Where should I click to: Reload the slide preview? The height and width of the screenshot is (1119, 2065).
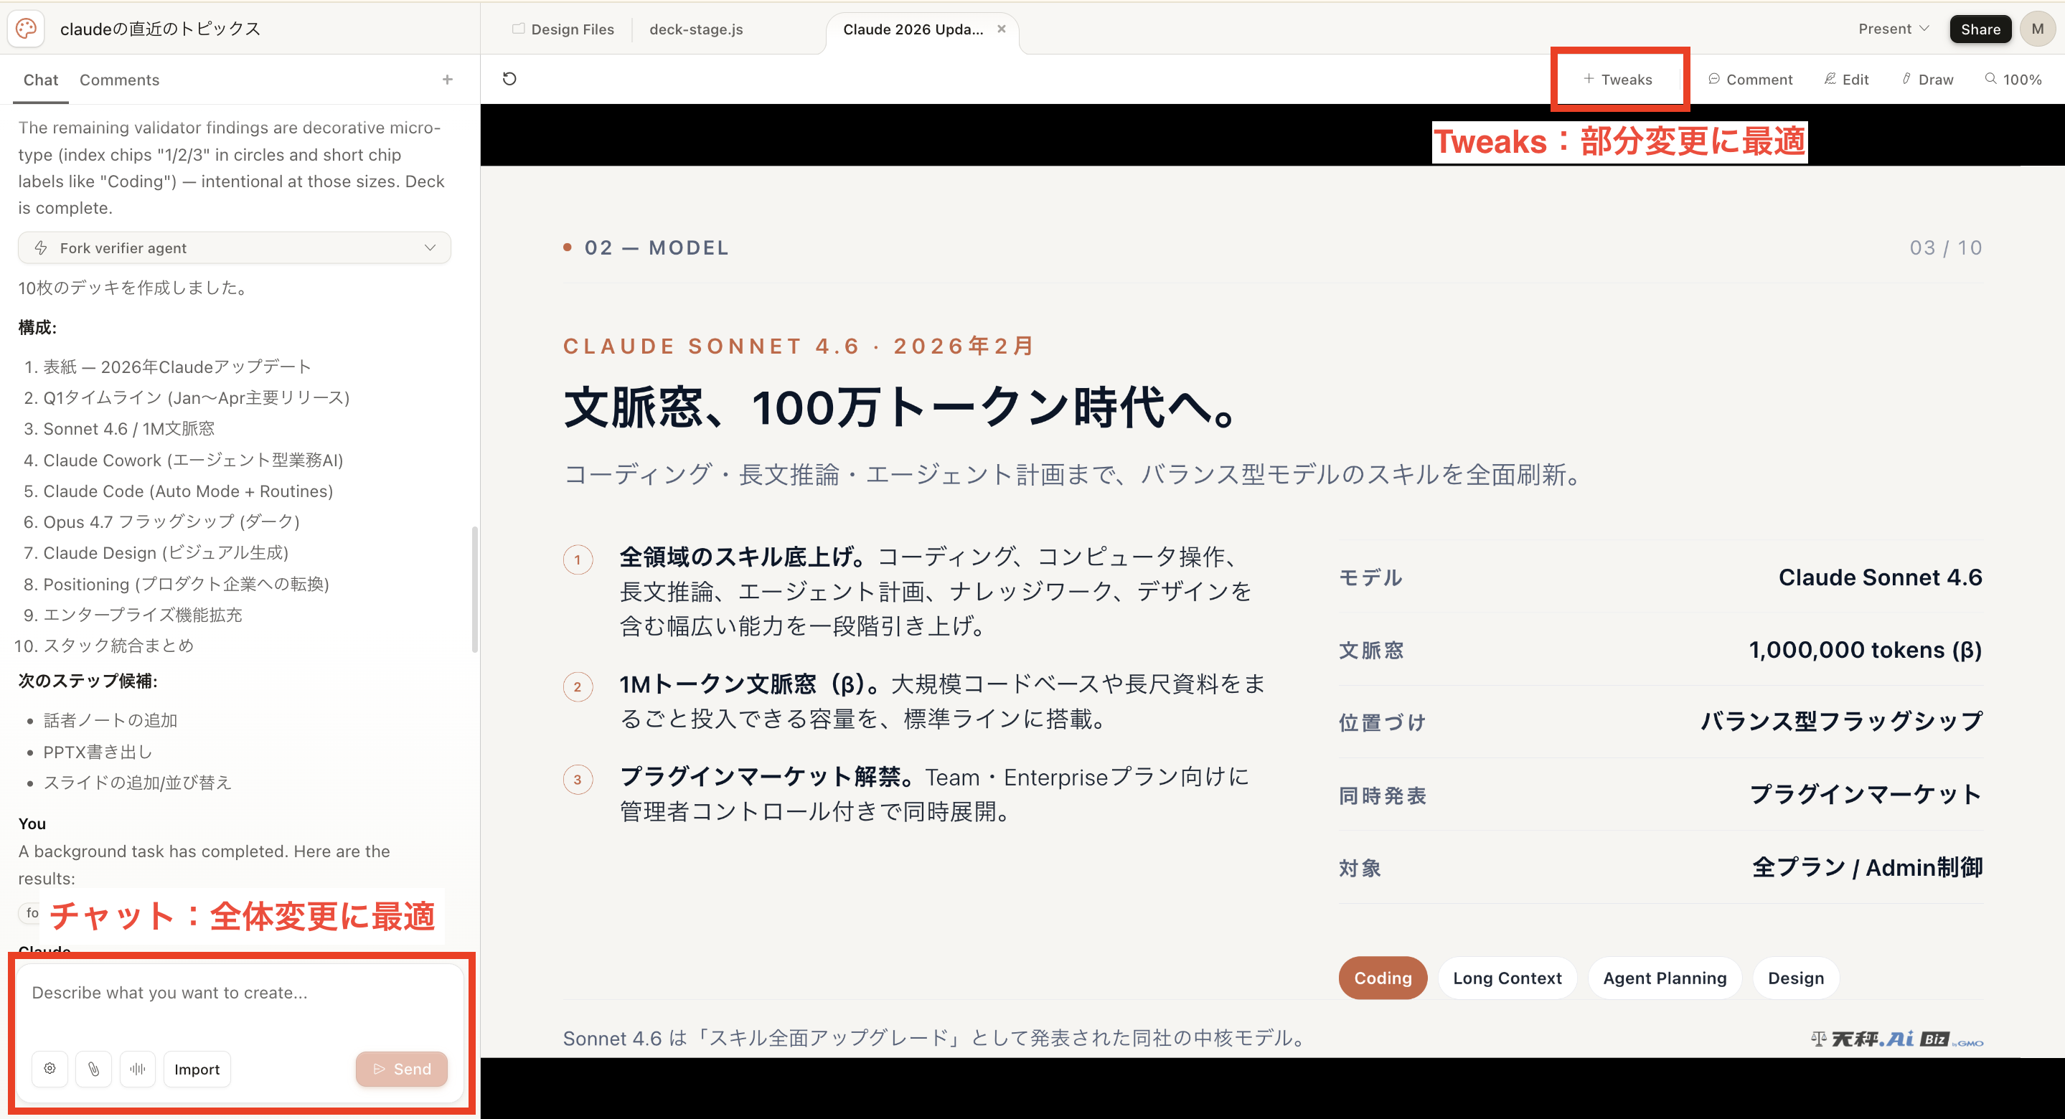[509, 79]
